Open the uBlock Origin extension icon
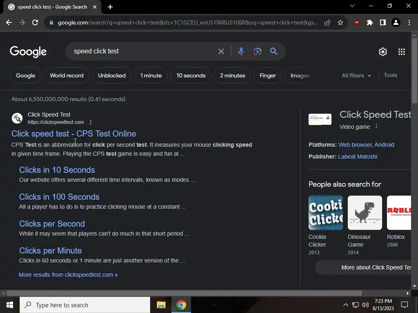Viewport: 418px width, 313px height. (x=356, y=23)
